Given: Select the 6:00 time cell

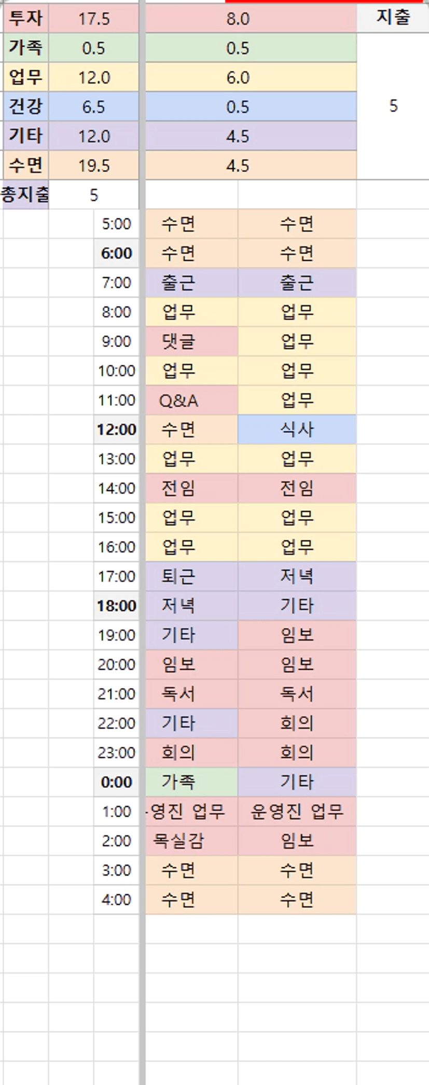Looking at the screenshot, I should [117, 253].
